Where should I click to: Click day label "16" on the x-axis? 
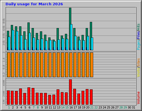coord(71,107)
